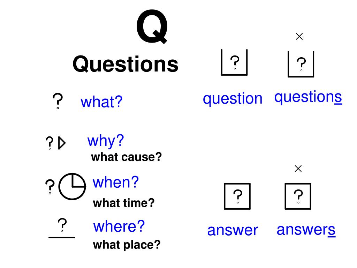Click the clock symbol beside 'when?'
The height and width of the screenshot is (268, 357).
coord(72,187)
